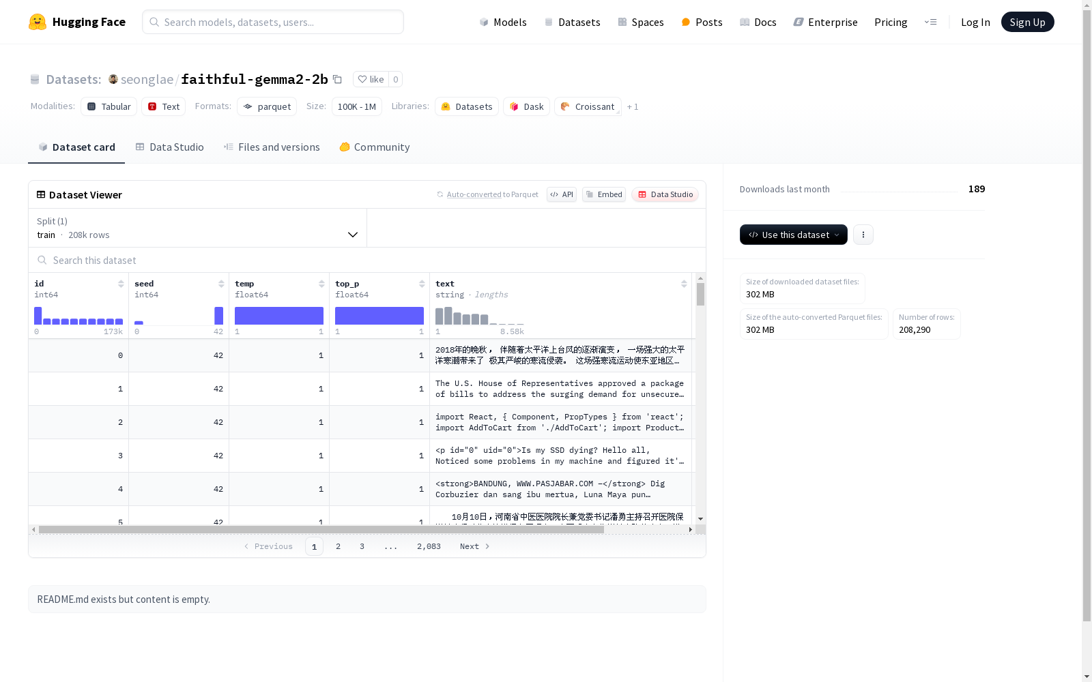Open the Use this dataset dropdown
The width and height of the screenshot is (1092, 682).
(x=794, y=235)
